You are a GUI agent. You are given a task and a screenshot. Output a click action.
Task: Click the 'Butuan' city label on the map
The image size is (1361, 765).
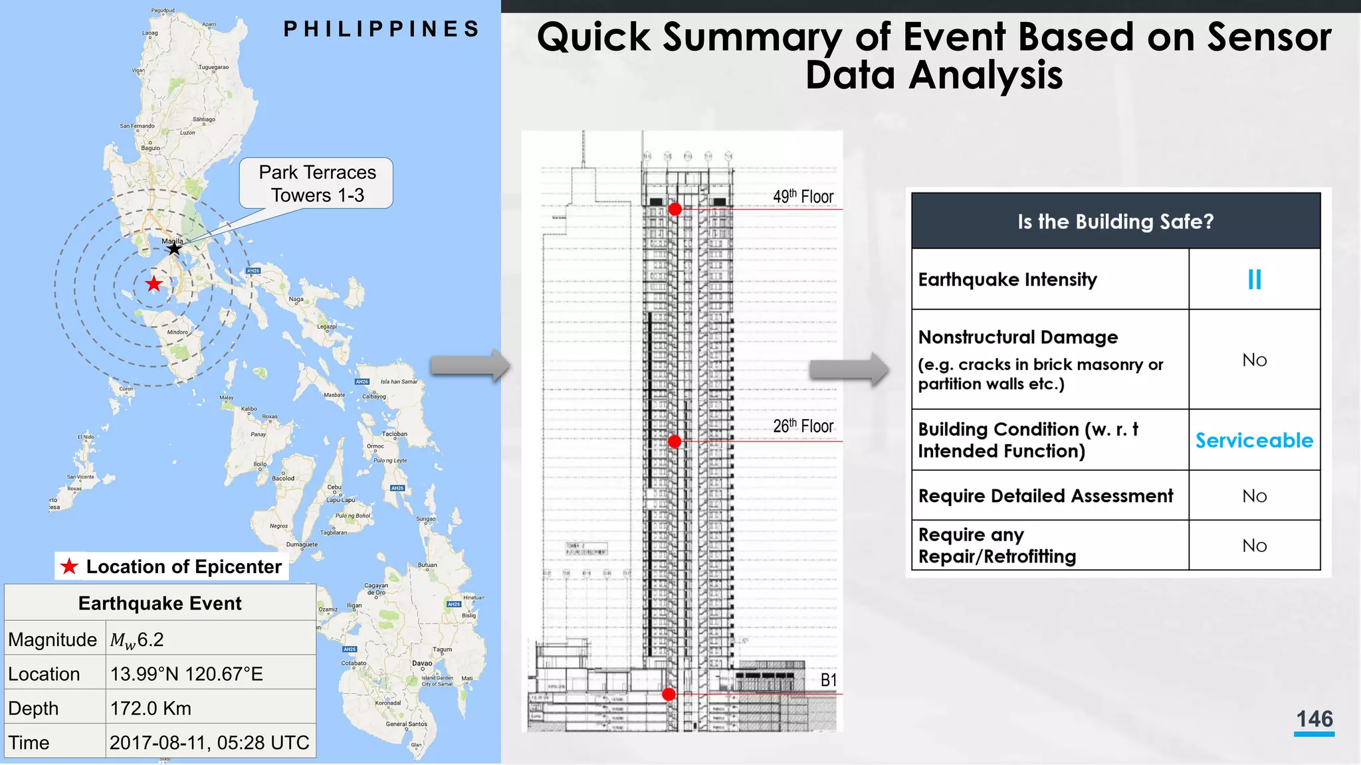[x=427, y=565]
